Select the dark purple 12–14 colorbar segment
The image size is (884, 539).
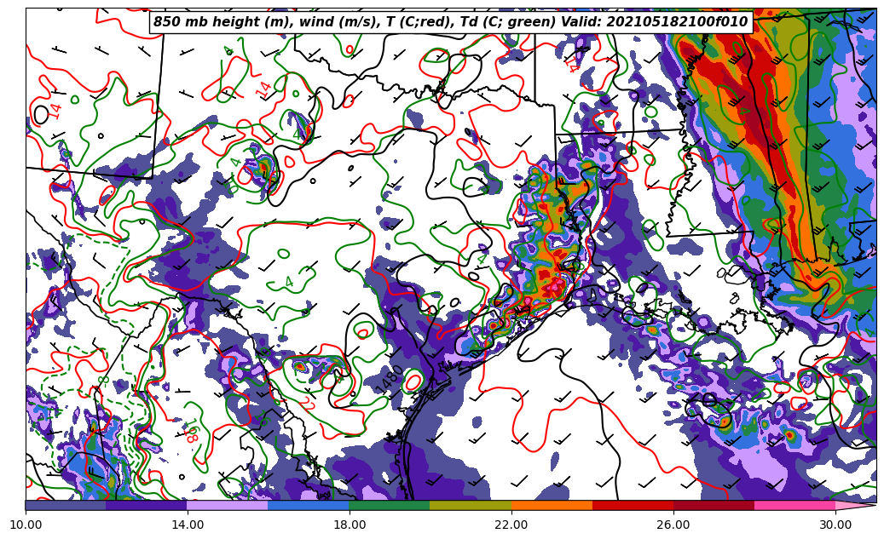[x=147, y=505]
